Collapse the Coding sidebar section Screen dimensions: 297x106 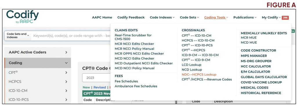(x=66, y=63)
